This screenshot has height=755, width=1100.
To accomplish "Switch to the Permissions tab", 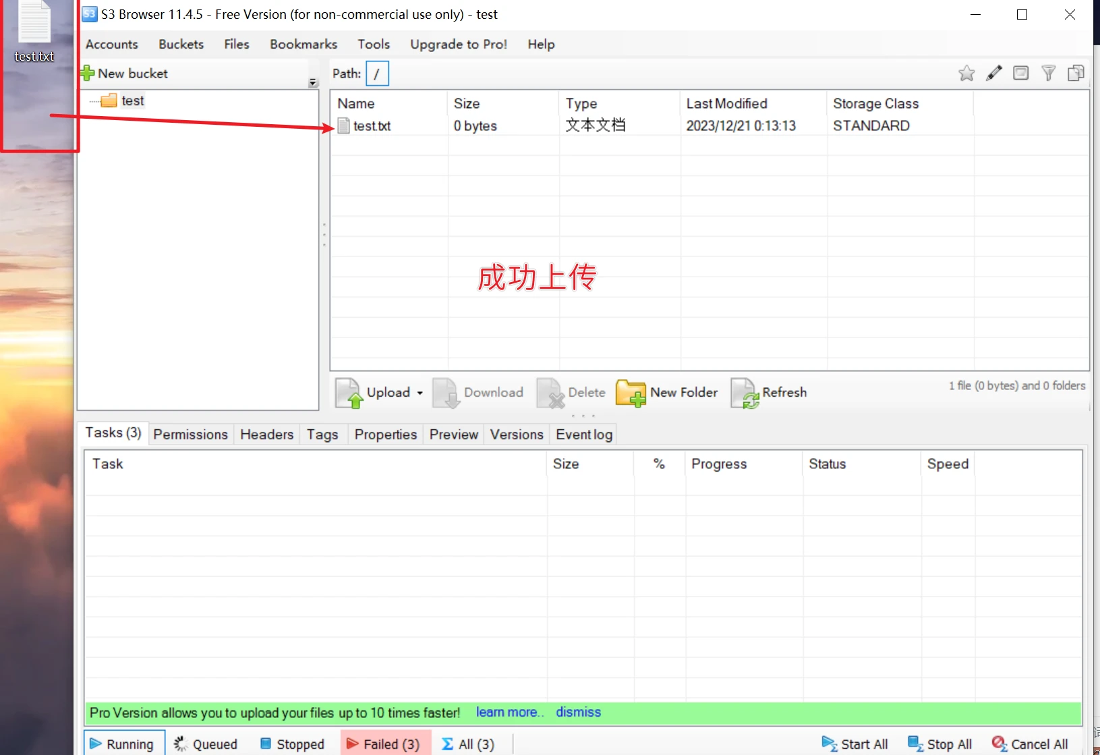I will pos(190,435).
